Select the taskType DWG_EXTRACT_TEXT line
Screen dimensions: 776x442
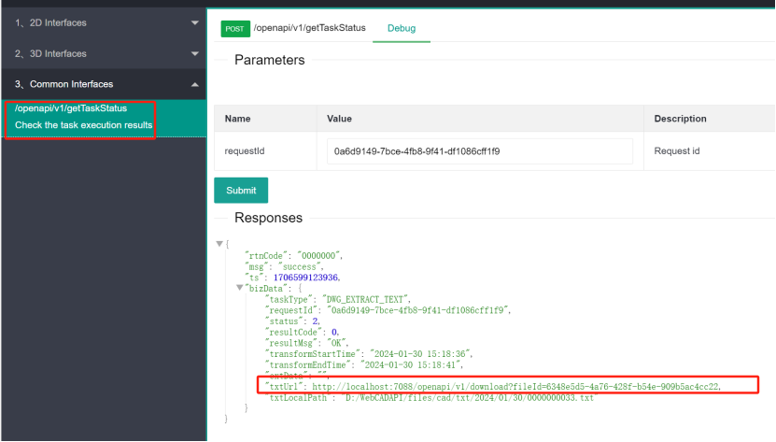coord(339,299)
